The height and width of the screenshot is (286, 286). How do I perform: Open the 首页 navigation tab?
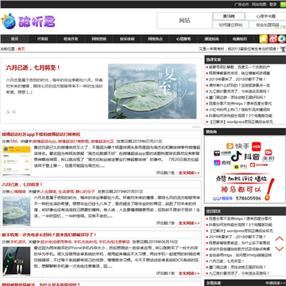click(14, 39)
